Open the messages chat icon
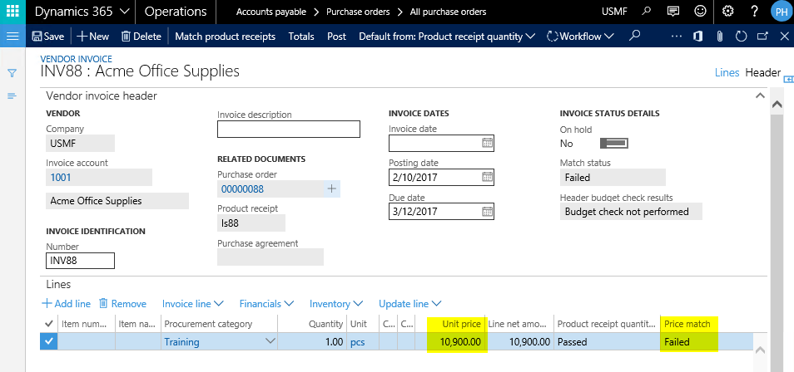The width and height of the screenshot is (794, 372). point(673,12)
